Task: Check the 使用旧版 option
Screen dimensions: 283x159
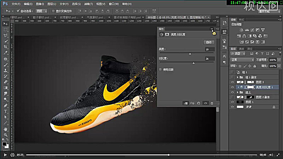Action: pos(160,69)
